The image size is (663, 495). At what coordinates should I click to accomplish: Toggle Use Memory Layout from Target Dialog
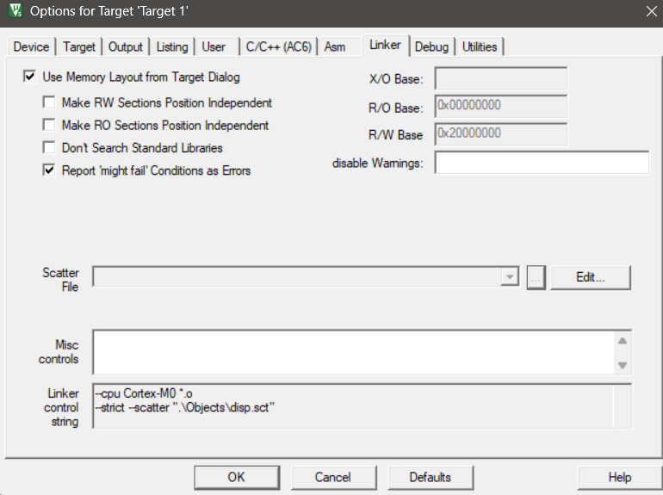[x=31, y=77]
